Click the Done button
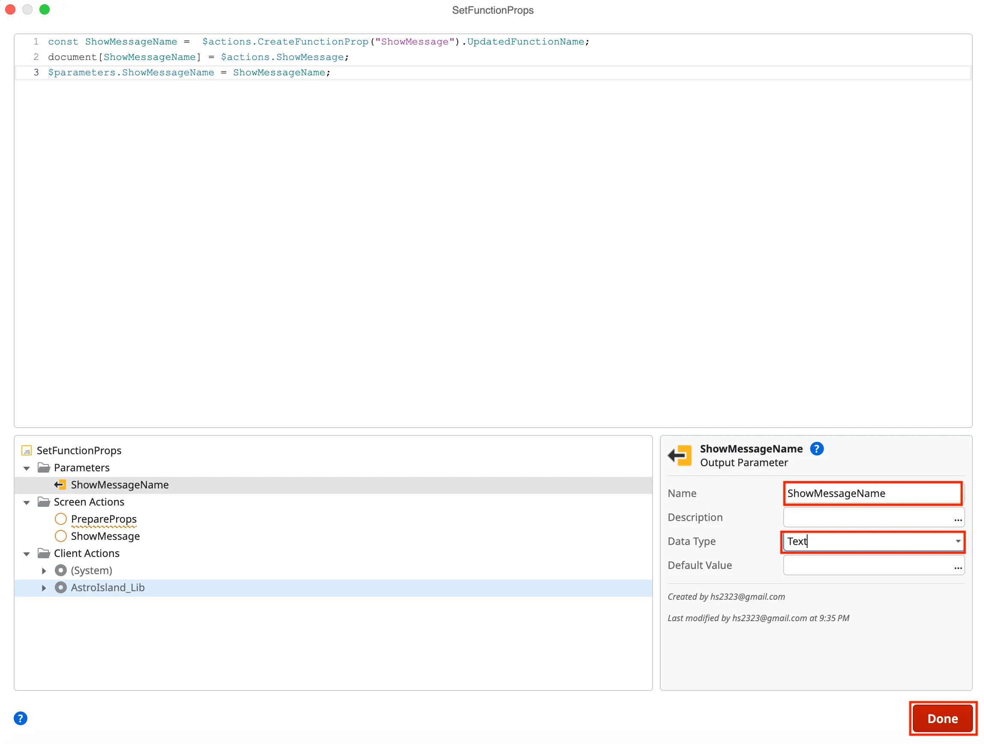The height and width of the screenshot is (744, 984). click(x=942, y=718)
